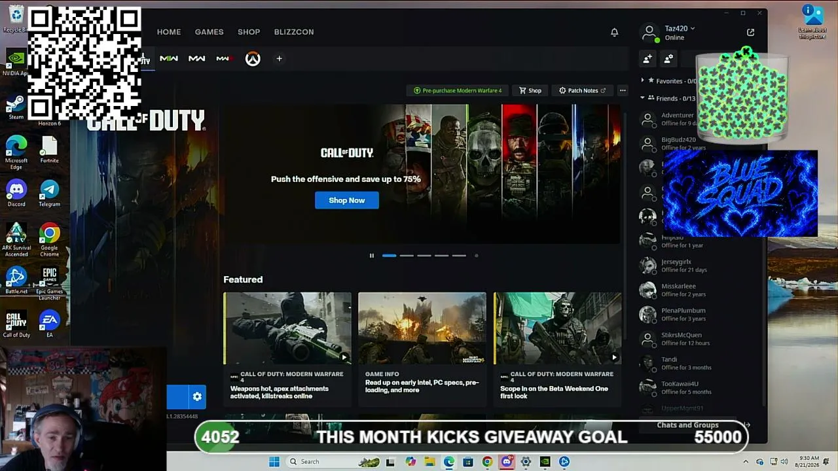Open the Battle.net desktop shortcut

click(x=16, y=281)
